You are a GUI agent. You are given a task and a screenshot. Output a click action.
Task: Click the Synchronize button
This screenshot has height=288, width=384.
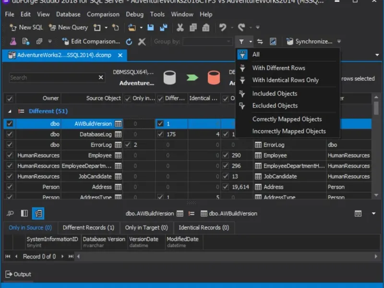[x=310, y=42]
